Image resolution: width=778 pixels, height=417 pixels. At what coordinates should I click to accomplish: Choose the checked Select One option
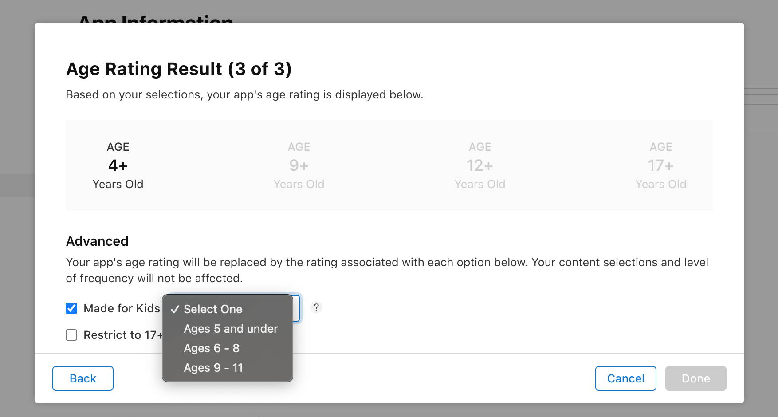[x=213, y=309]
